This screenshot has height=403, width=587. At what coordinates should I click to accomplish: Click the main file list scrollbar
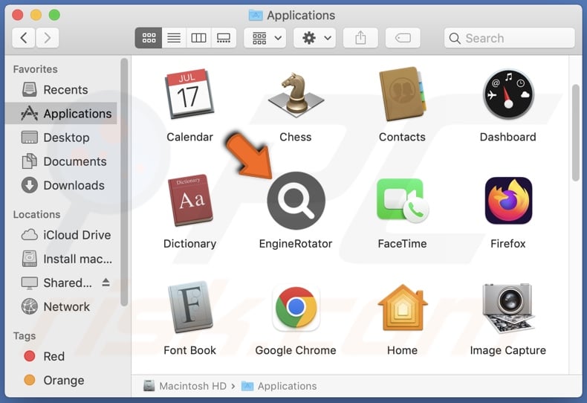(575, 133)
